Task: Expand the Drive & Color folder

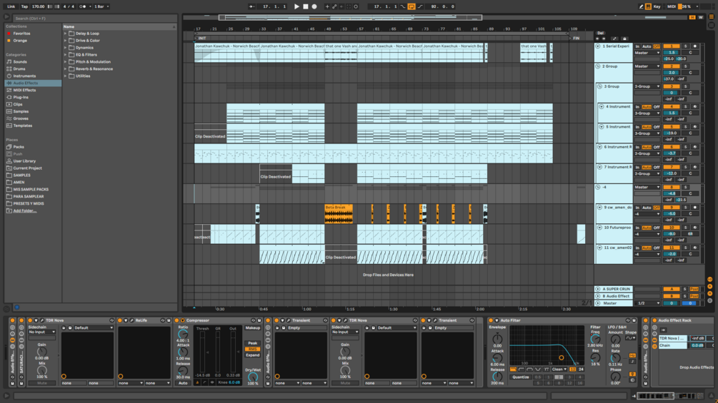Action: pyautogui.click(x=66, y=40)
